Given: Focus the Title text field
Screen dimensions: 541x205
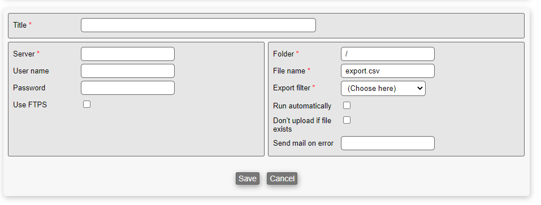Looking at the screenshot, I should (x=198, y=25).
